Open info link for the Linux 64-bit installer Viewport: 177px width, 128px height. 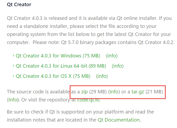tap(118, 66)
